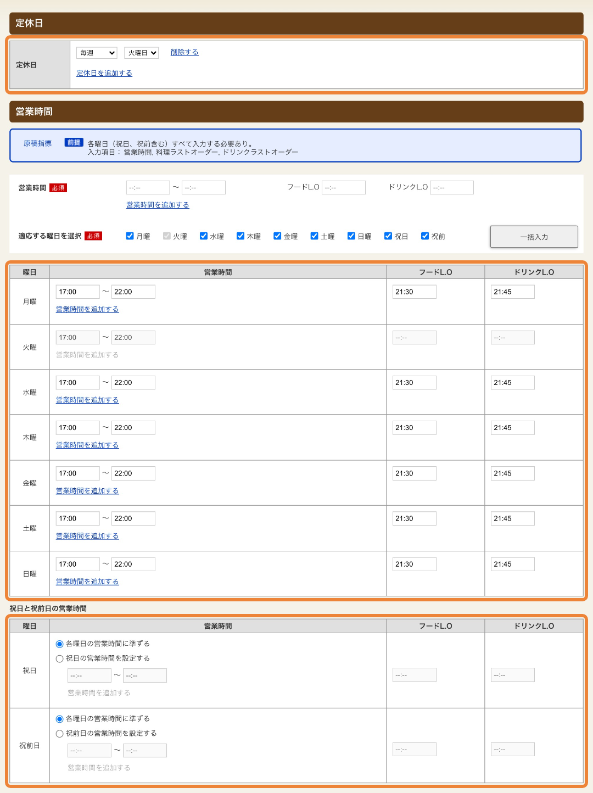Click 削除する to remove the holiday entry
Viewport: 593px width, 793px height.
pos(184,52)
